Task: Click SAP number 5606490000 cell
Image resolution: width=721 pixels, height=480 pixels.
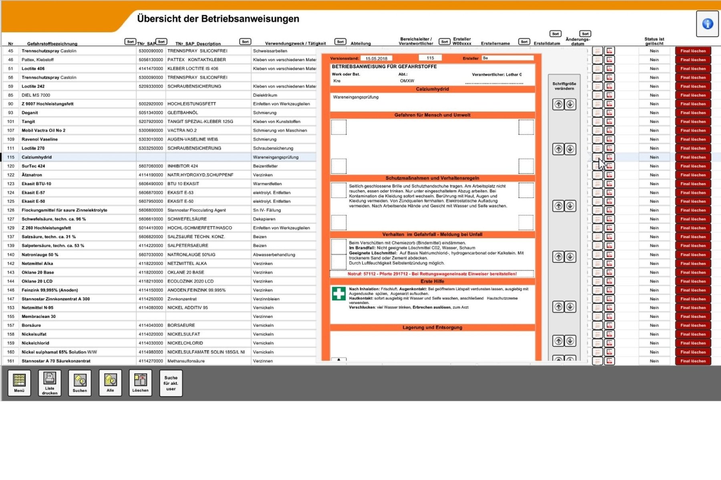Action: (151, 184)
